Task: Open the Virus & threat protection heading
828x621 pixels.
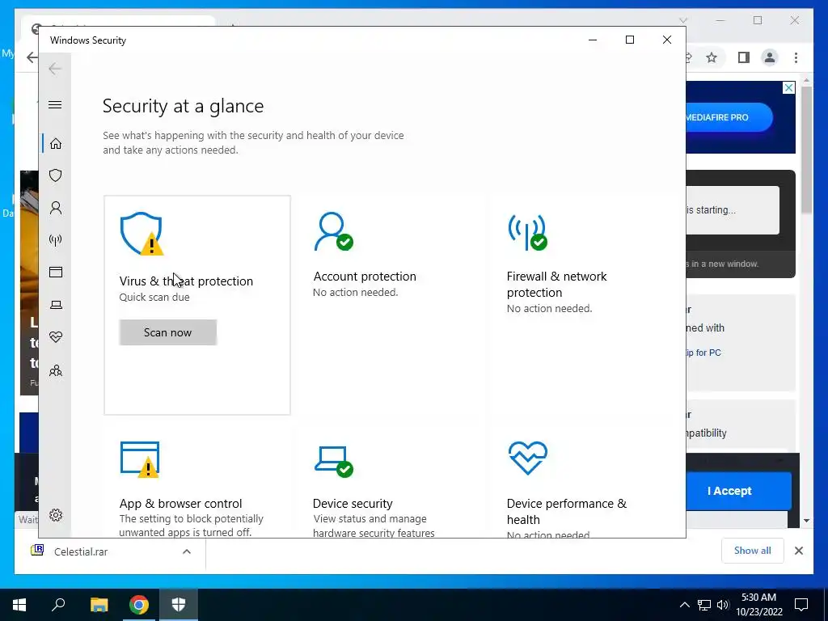Action: tap(186, 281)
